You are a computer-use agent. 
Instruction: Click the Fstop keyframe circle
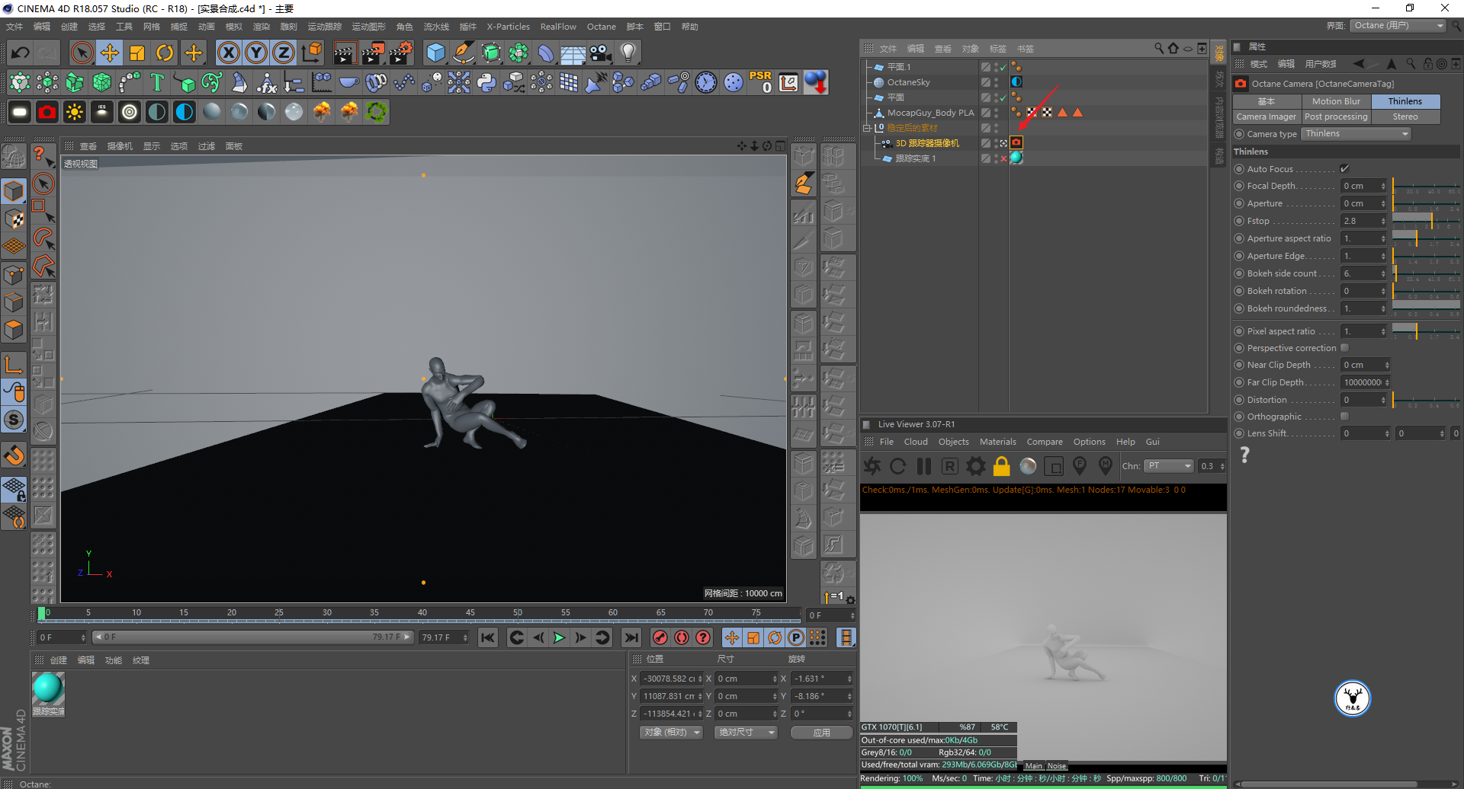tap(1239, 221)
